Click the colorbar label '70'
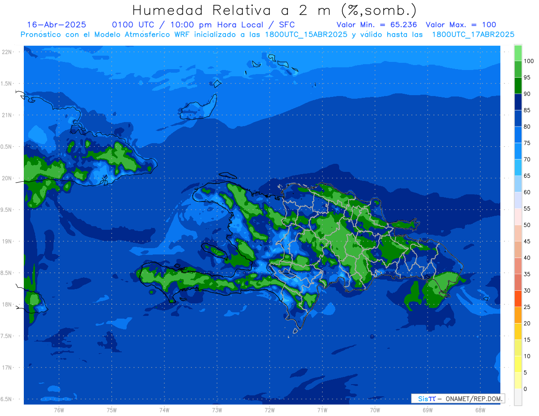 pyautogui.click(x=527, y=159)
